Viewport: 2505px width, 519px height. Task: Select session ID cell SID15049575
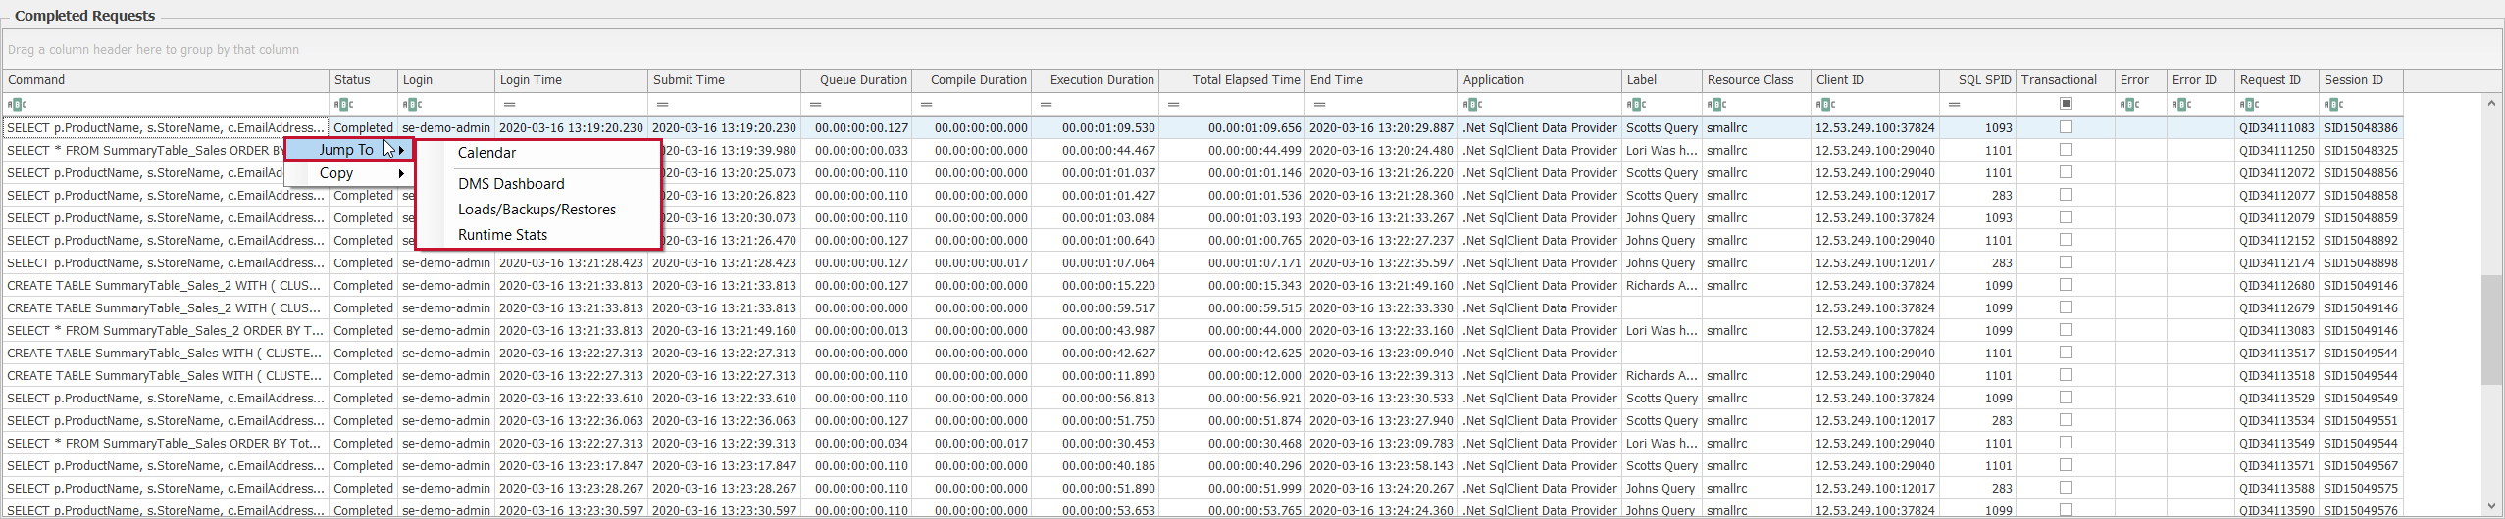pyautogui.click(x=2361, y=488)
